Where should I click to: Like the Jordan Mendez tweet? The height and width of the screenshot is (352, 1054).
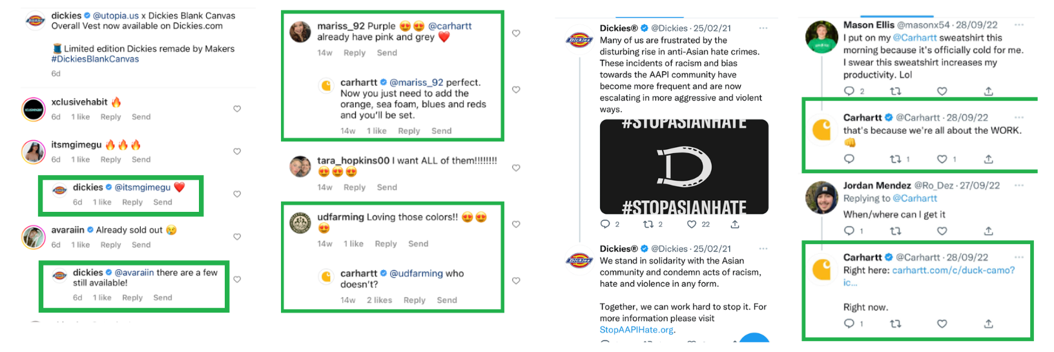[x=942, y=231]
